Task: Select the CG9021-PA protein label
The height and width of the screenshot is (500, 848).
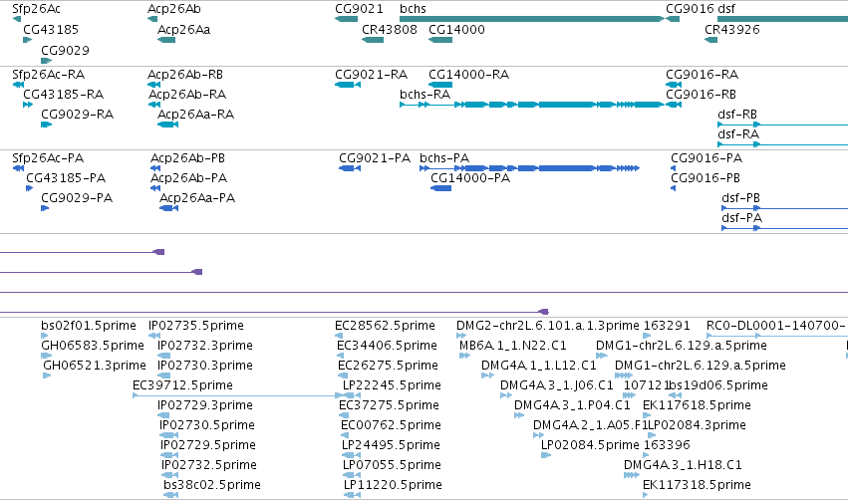Action: [x=375, y=157]
